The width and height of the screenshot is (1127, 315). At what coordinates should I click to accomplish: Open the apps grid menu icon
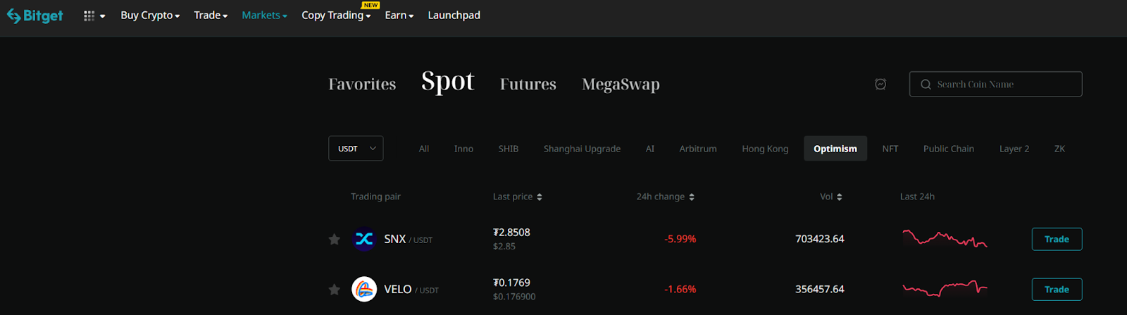click(89, 16)
